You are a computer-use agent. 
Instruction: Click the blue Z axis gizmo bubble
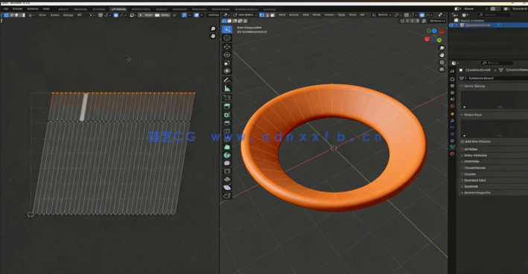tap(434, 31)
